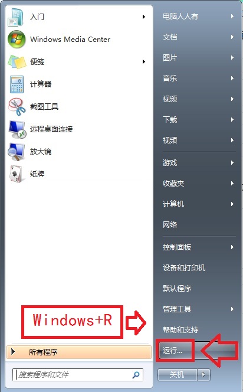The height and width of the screenshot is (392, 243).
Task: Open 设备和打印机 menu entry
Action: coord(184,268)
